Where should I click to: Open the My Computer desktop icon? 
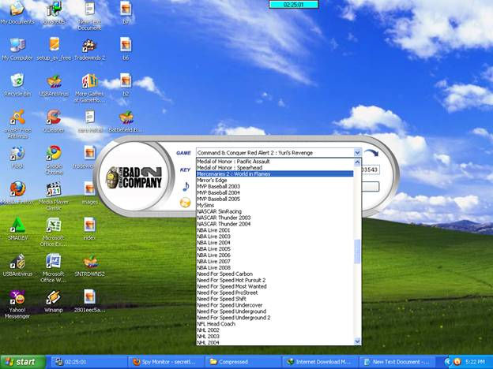coord(17,49)
